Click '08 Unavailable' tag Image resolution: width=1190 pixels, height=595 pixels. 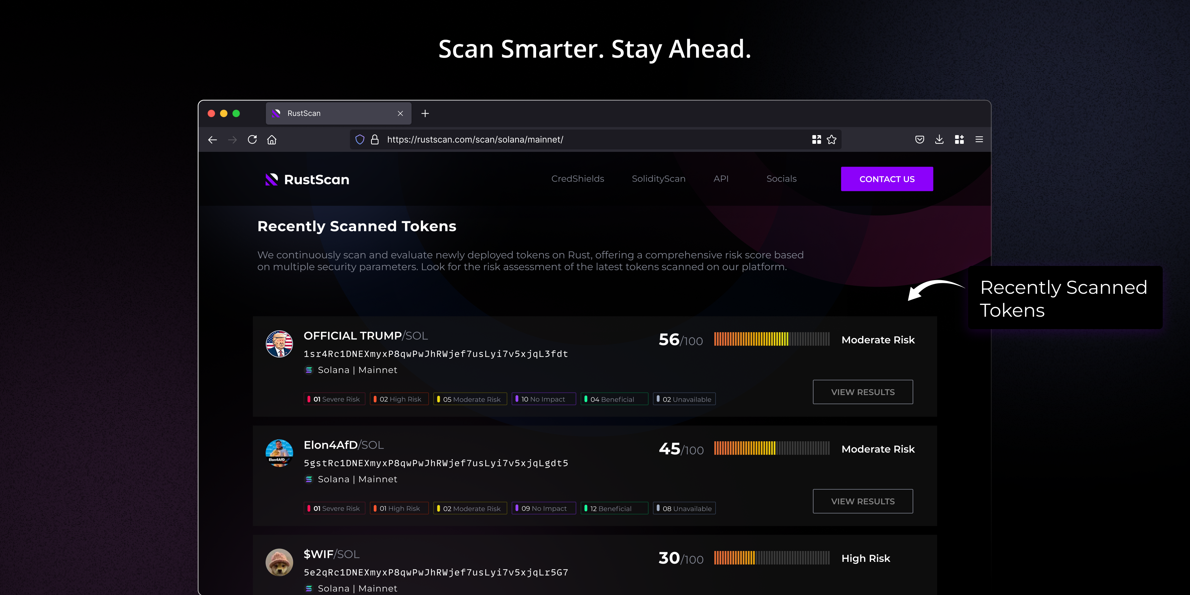coord(684,508)
